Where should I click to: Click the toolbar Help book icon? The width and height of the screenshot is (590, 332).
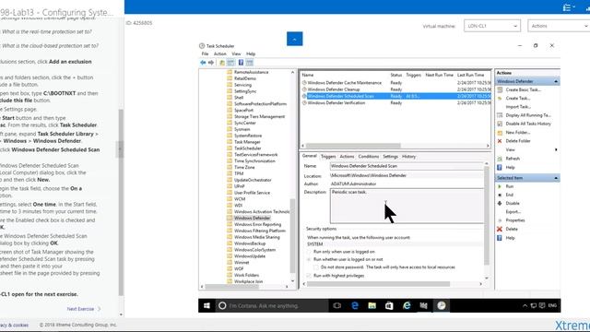coord(241,63)
